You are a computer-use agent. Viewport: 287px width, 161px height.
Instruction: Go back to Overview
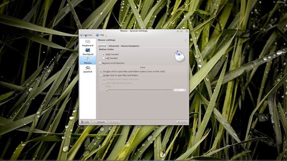[86, 35]
